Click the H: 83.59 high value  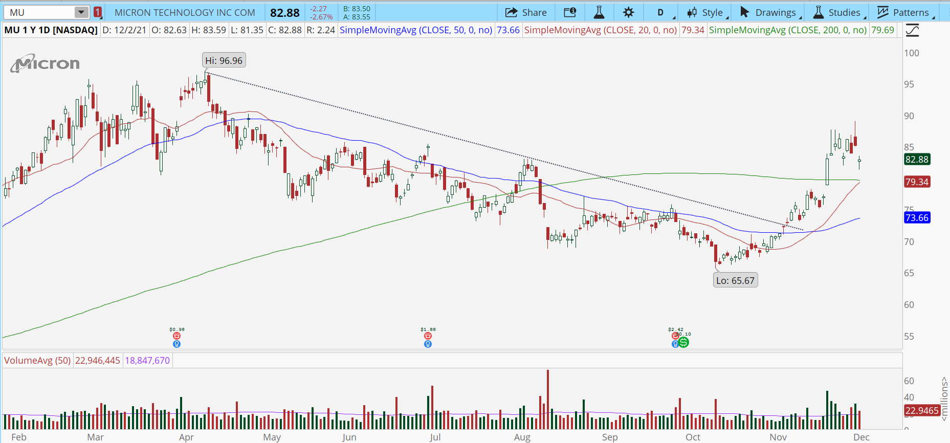209,30
